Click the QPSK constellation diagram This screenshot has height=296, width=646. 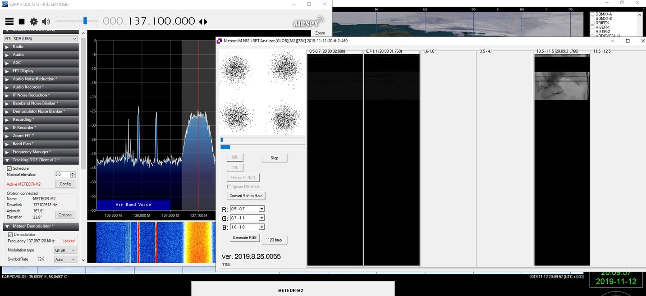pos(262,91)
